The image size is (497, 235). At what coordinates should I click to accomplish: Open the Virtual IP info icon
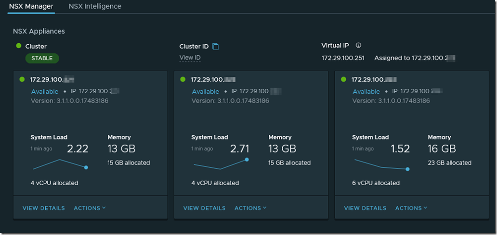[358, 45]
